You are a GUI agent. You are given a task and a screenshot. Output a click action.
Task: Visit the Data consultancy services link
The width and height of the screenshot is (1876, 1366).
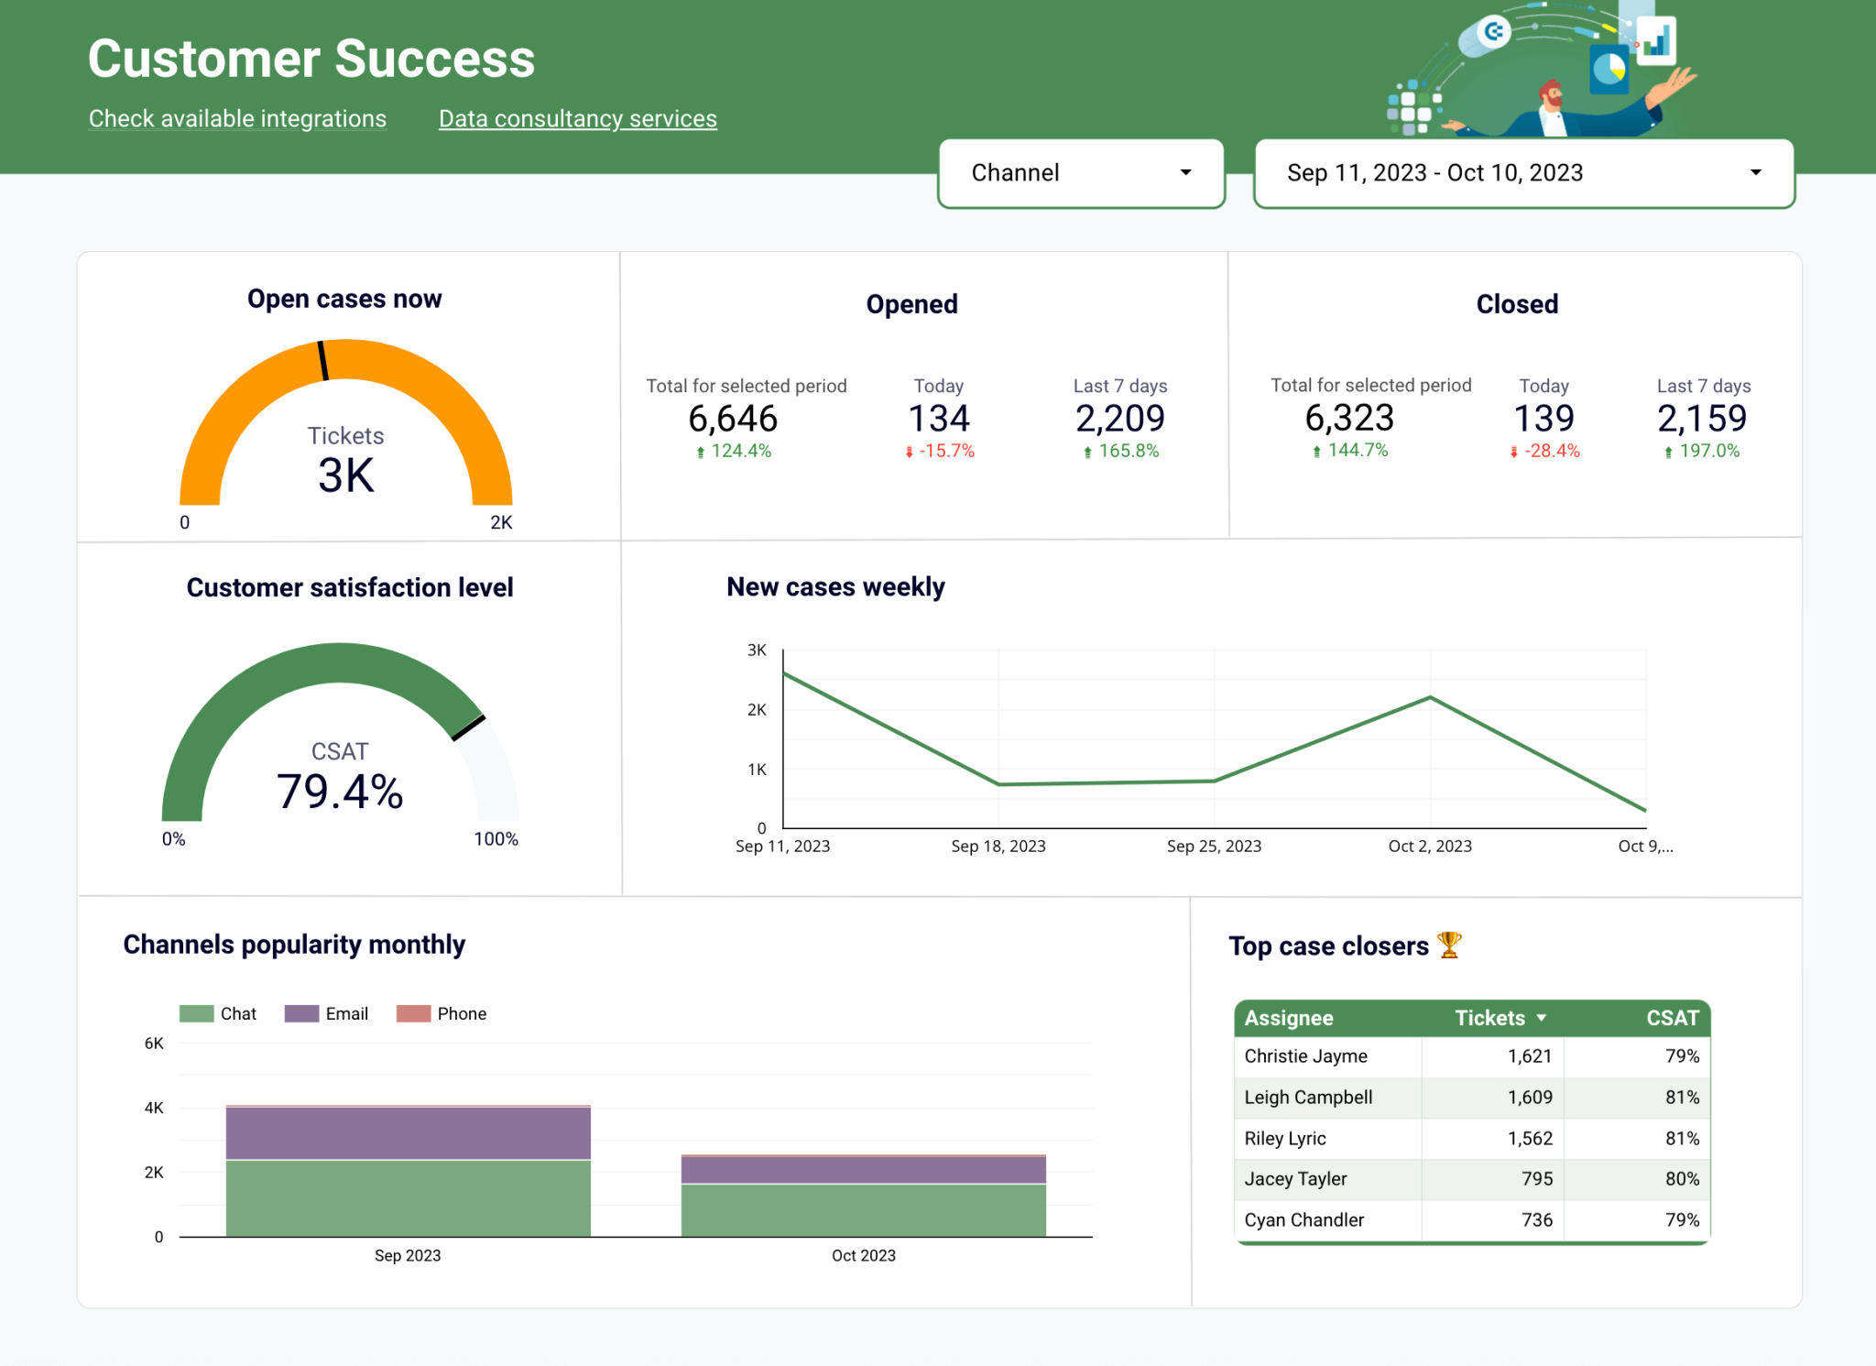[577, 118]
